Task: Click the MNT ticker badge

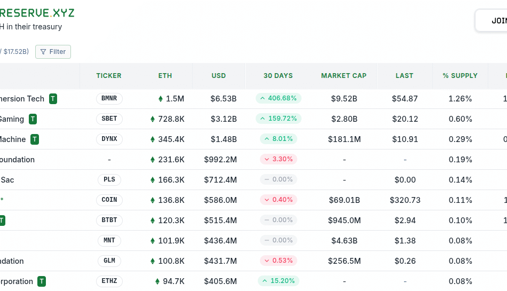Action: pos(109,241)
